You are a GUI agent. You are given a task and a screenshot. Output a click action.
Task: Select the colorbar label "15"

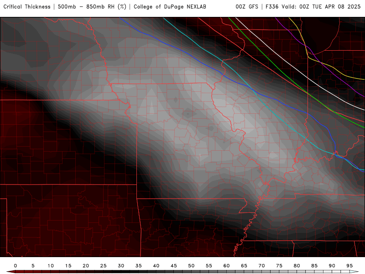point(68,266)
